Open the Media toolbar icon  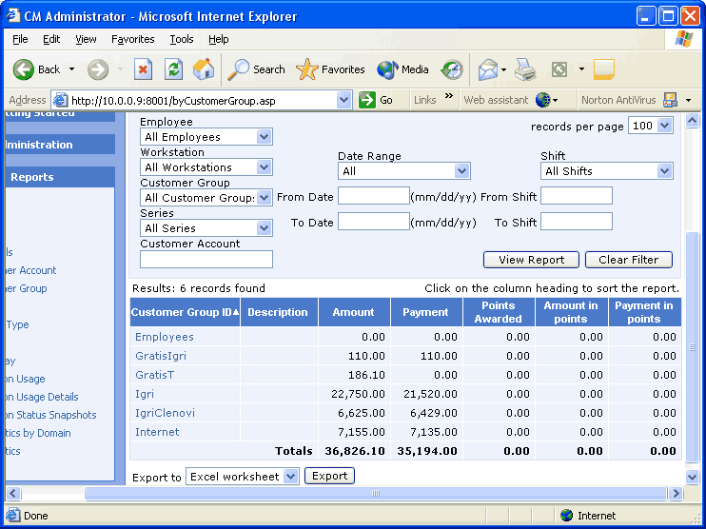pyautogui.click(x=387, y=69)
